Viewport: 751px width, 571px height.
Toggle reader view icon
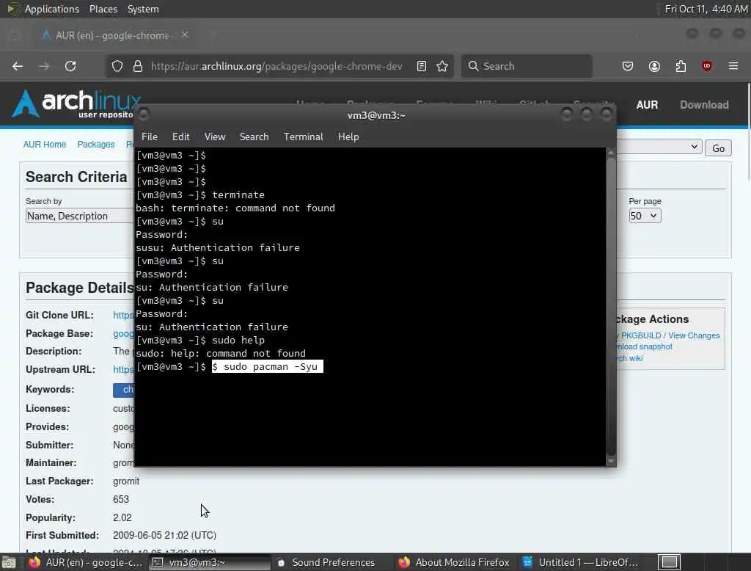[422, 66]
